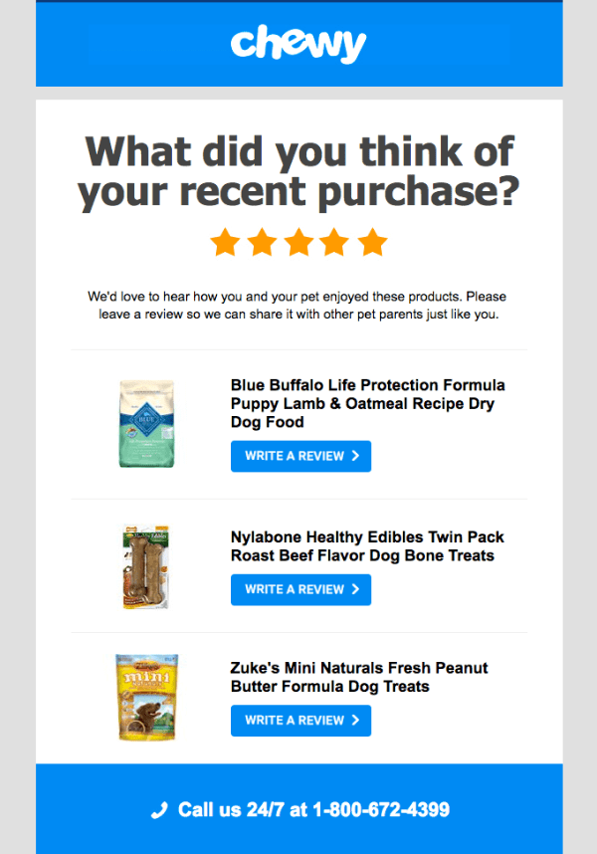Open the Nylabone bone treats image
Screen dimensions: 597x854
[x=146, y=566]
